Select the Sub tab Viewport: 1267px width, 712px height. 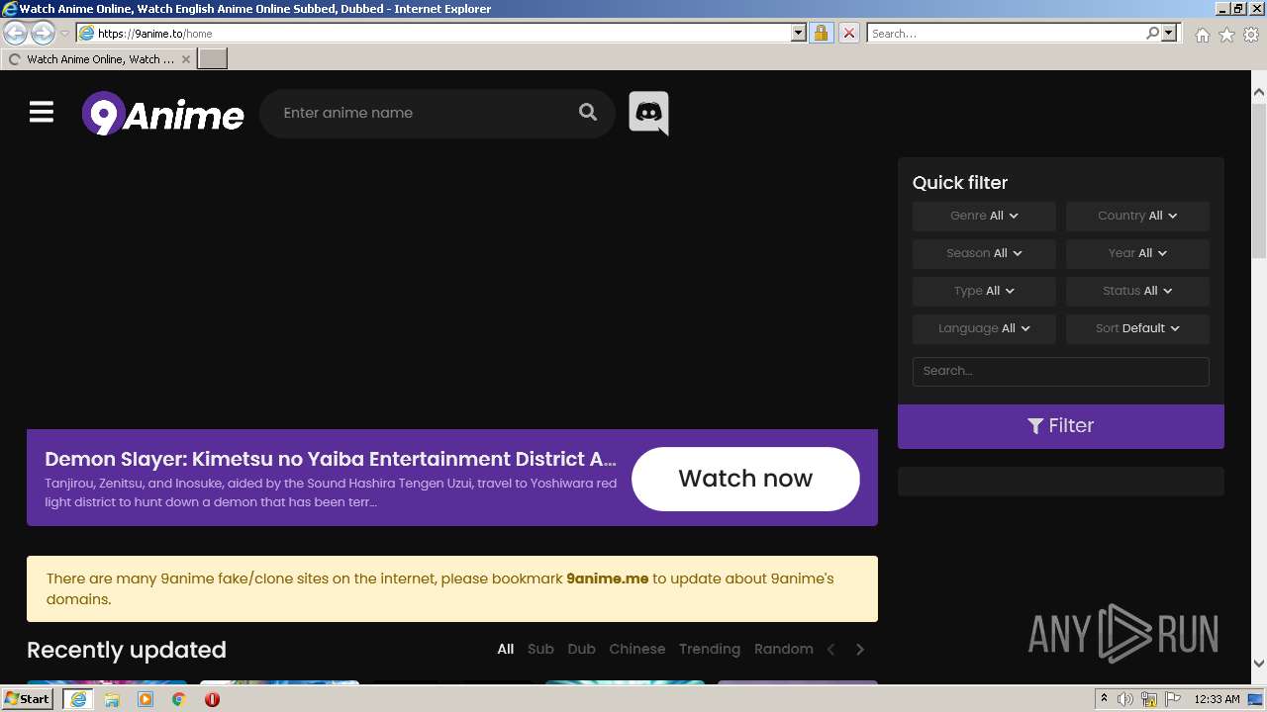(540, 650)
